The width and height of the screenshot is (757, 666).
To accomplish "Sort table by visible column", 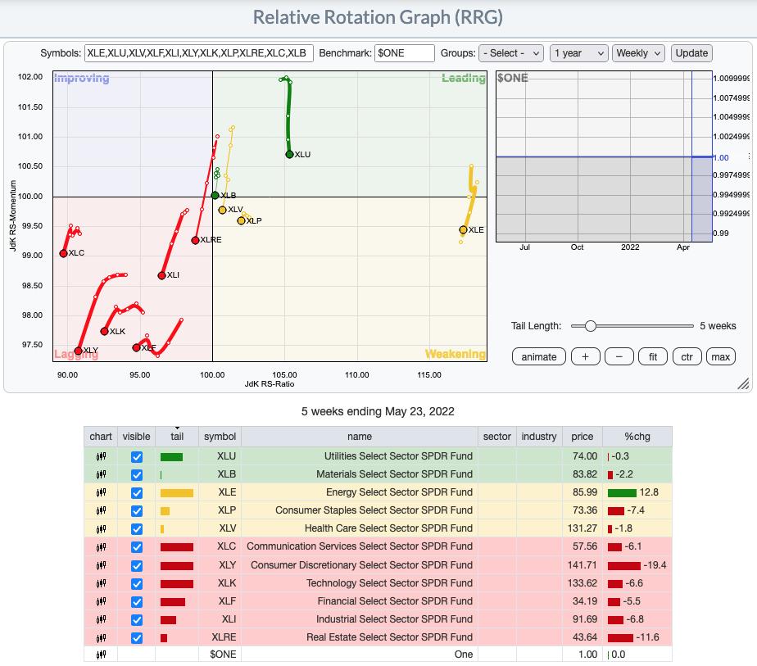I will click(x=136, y=437).
